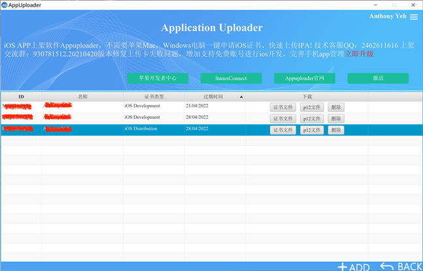Click 删除 in the iOS Distribution row
This screenshot has width=423, height=271.
point(336,130)
